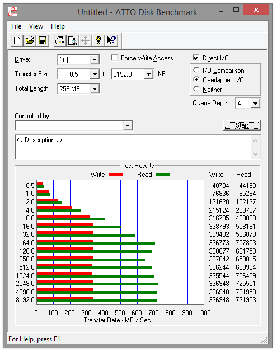Click write value 339492

219,234
